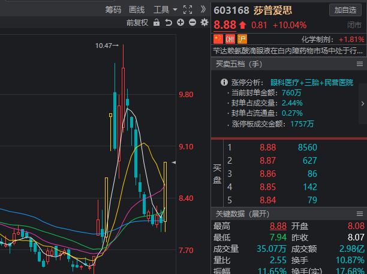The height and width of the screenshot is (274, 367).
Task: Click the 10.47 high price marker
Action: [107, 46]
